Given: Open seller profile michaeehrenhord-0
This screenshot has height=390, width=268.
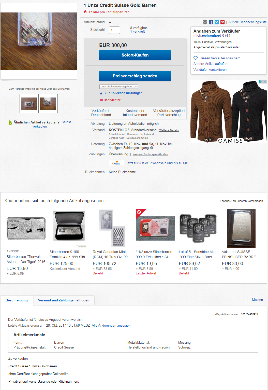Looking at the screenshot, I should coord(209,36).
